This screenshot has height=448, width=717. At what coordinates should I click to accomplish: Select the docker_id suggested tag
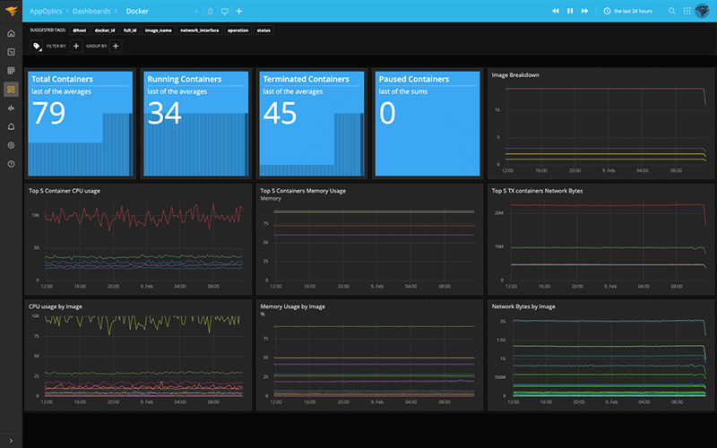pyautogui.click(x=105, y=30)
